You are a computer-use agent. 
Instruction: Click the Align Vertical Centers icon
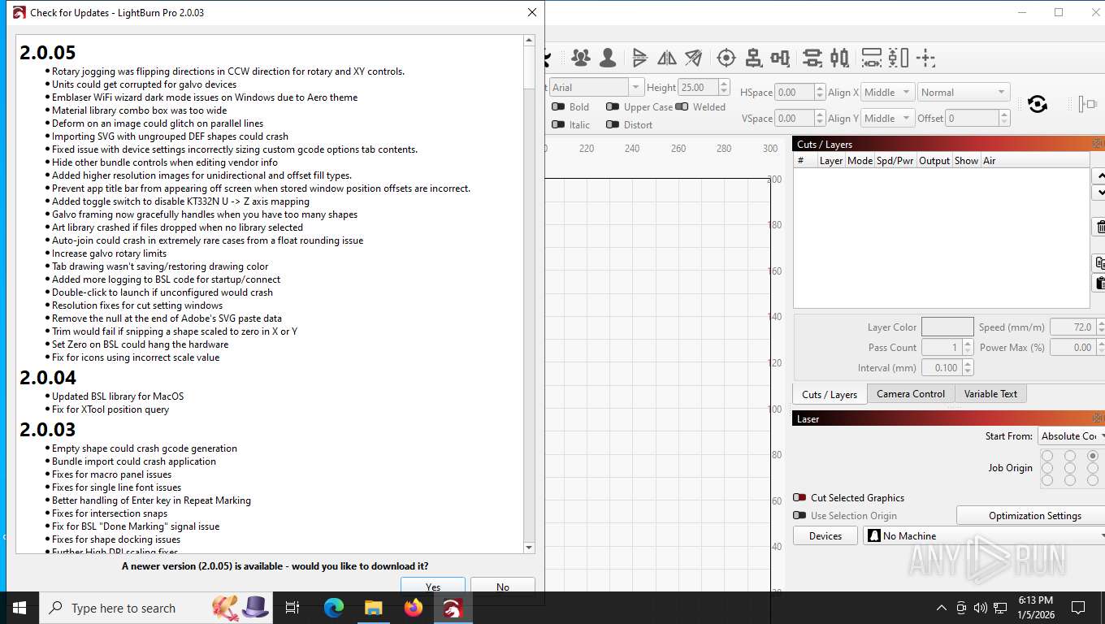[x=812, y=58]
